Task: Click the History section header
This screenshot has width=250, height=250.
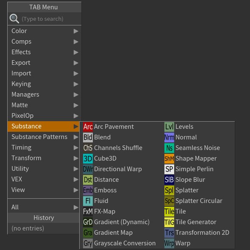Action: (x=44, y=218)
